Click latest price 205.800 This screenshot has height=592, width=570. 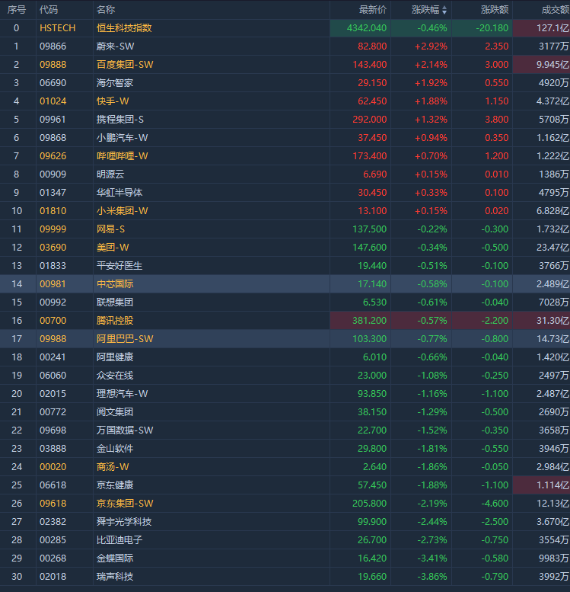pyautogui.click(x=369, y=504)
